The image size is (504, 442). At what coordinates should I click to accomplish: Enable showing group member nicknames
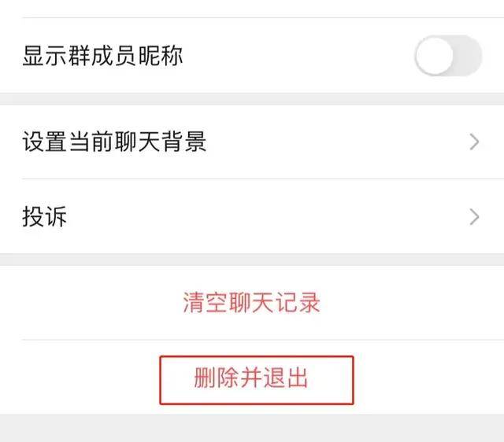[x=447, y=56]
